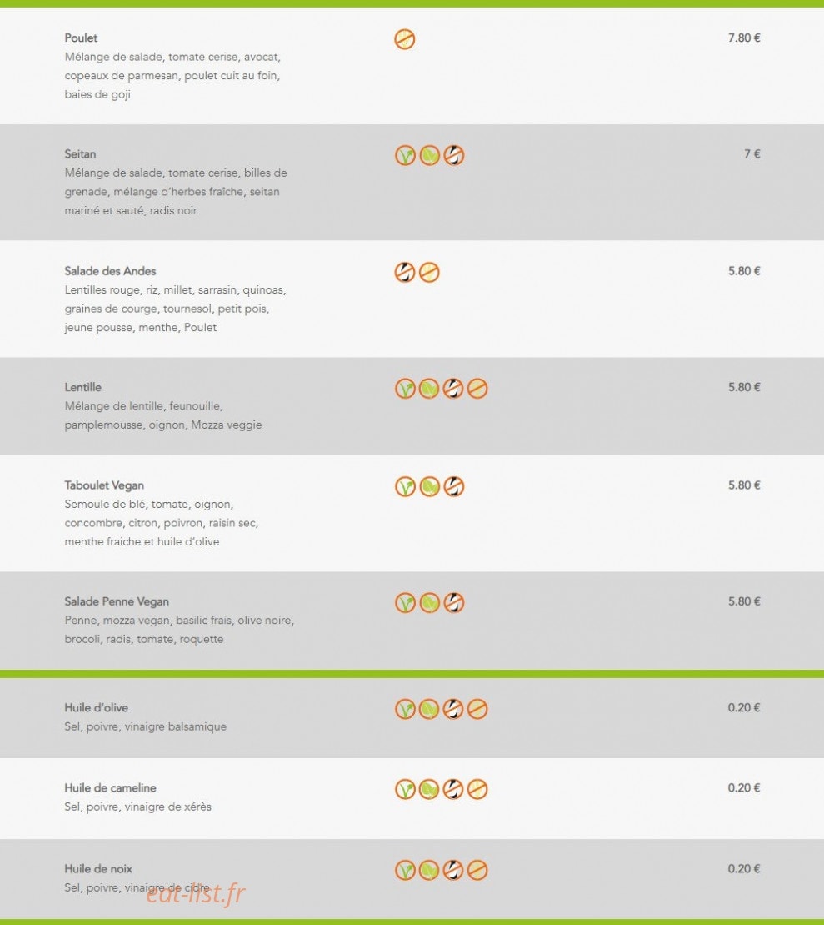Viewport: 824px width, 925px height.
Task: Click the vegan V icon beside Taboulet Vegan
Action: pyautogui.click(x=405, y=486)
